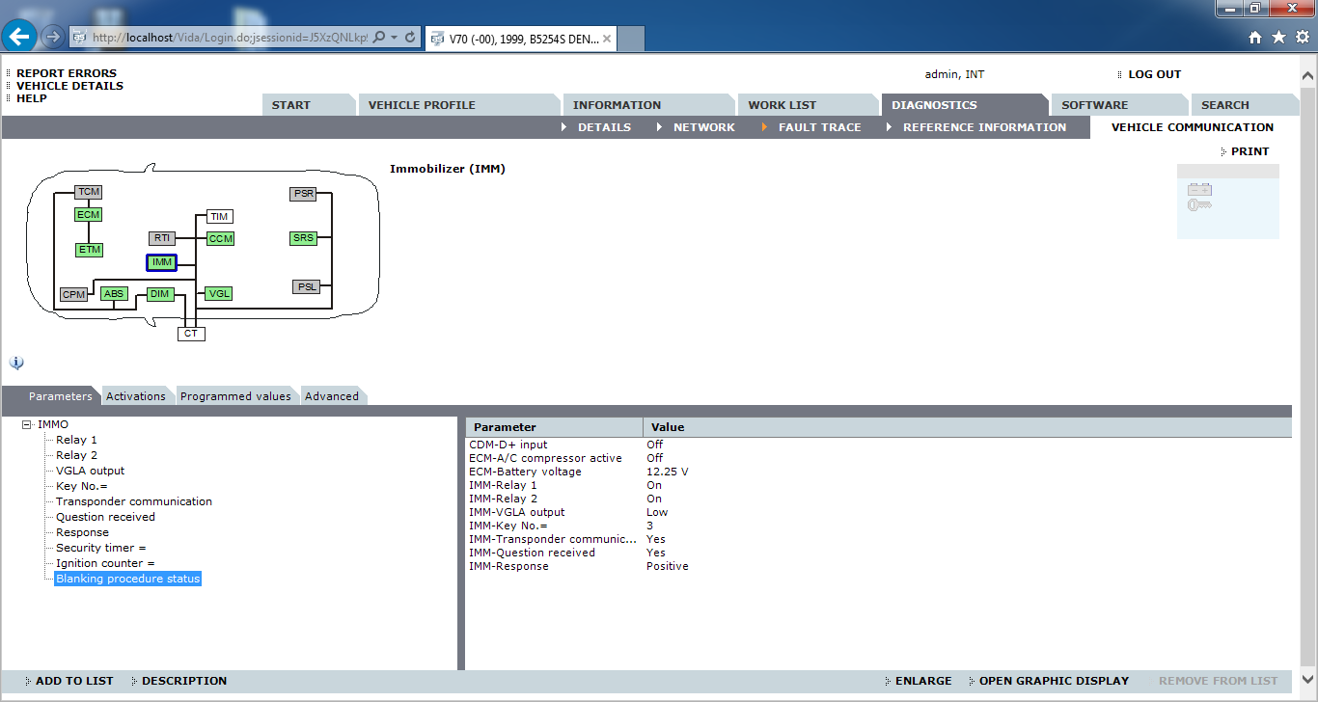This screenshot has height=702, width=1318.
Task: Click the browser home icon
Action: [x=1255, y=38]
